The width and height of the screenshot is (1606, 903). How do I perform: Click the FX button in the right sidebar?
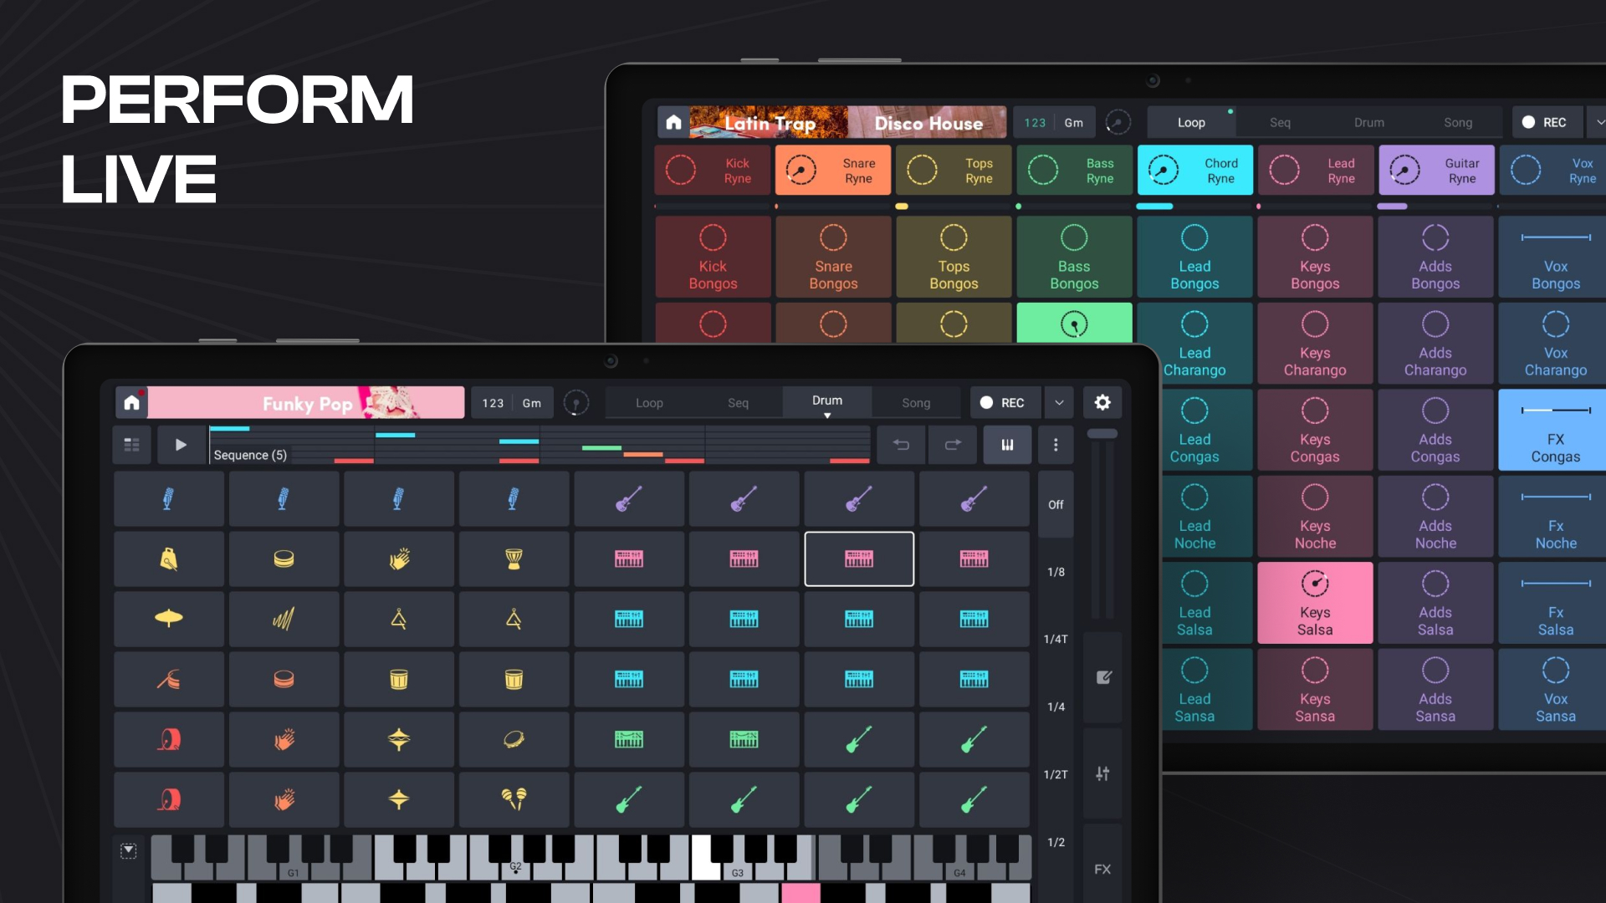coord(1102,869)
